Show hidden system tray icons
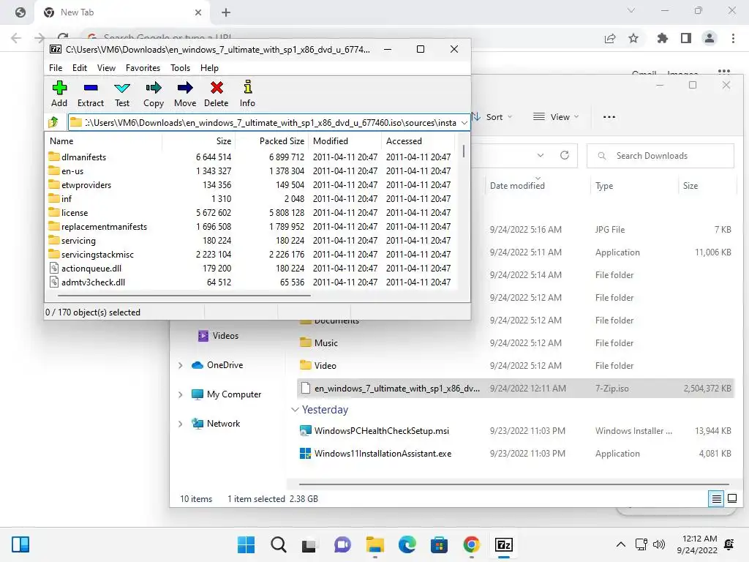The height and width of the screenshot is (562, 749). pyautogui.click(x=620, y=544)
